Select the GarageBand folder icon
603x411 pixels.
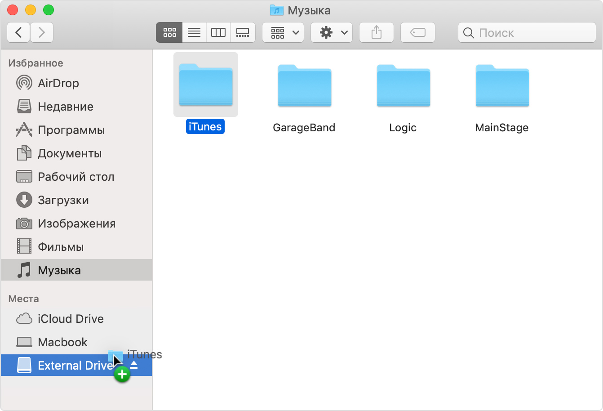coord(305,85)
